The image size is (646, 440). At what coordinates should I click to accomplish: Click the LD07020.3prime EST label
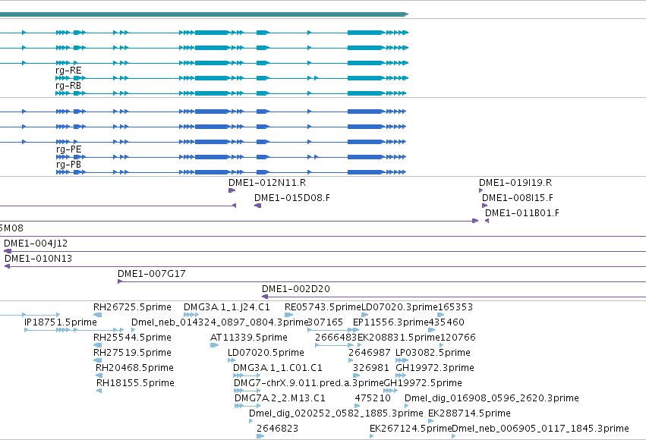(x=399, y=307)
